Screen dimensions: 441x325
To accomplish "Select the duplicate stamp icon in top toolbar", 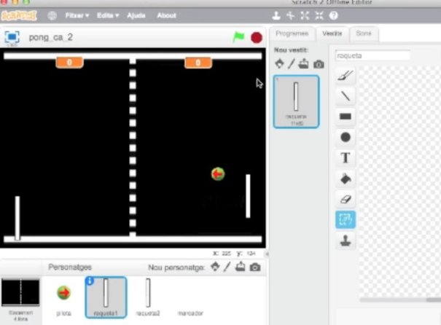I will (276, 16).
